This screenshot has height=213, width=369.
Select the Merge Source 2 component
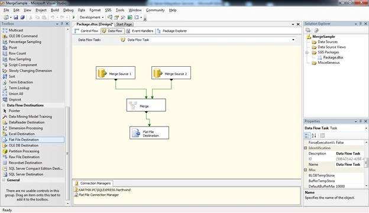[x=171, y=73]
